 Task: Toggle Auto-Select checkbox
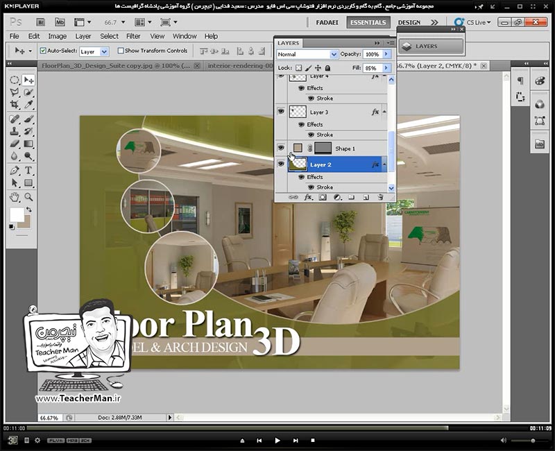point(43,51)
